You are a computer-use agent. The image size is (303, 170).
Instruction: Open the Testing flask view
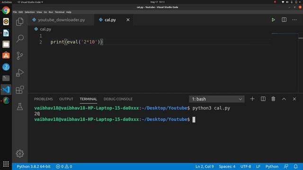tap(20, 107)
